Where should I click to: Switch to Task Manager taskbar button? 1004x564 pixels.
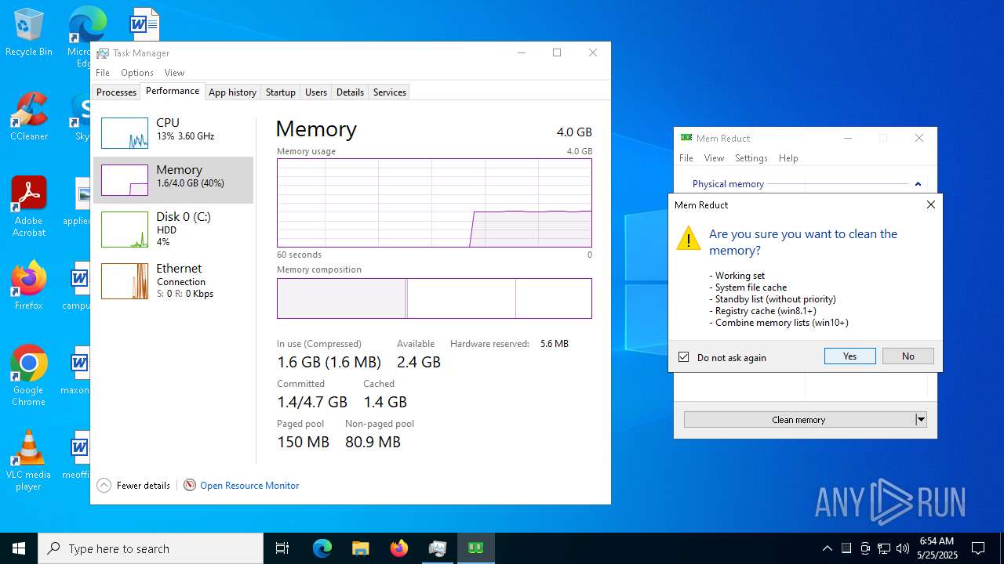click(438, 548)
